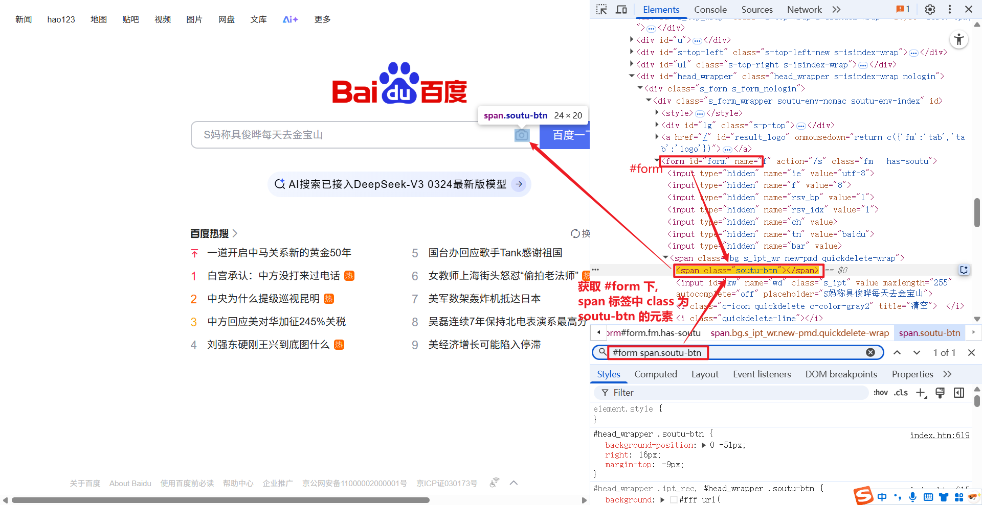Expand the div id="u" node
The height and width of the screenshot is (505, 982).
[632, 39]
